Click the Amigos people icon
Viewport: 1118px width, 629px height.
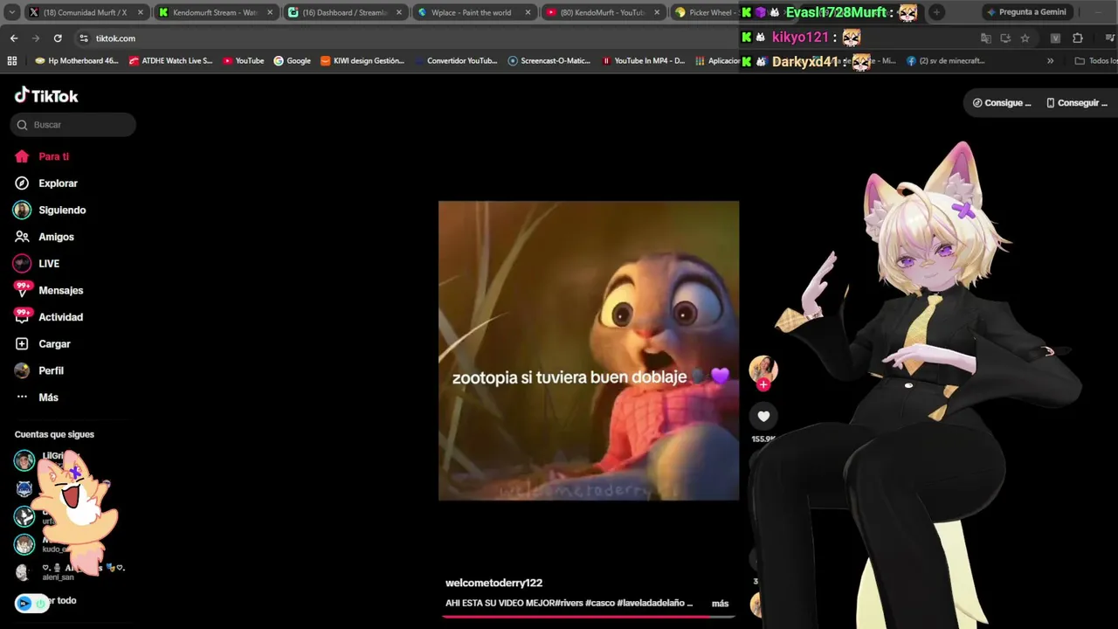tap(22, 237)
